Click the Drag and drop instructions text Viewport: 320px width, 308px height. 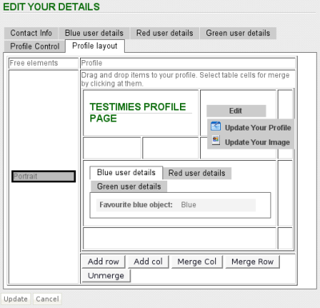185,79
